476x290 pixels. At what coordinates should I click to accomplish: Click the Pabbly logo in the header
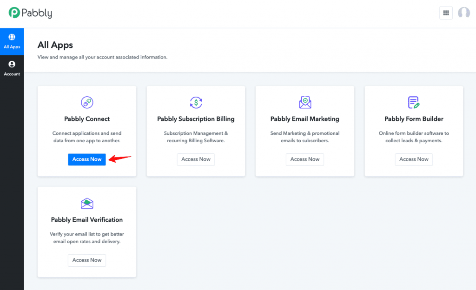[x=30, y=13]
